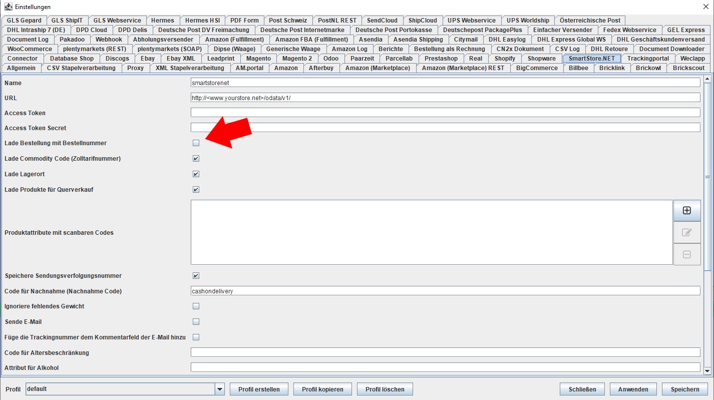Click the Code für Altersbeschränkung field
714x400 pixels.
(x=445, y=353)
